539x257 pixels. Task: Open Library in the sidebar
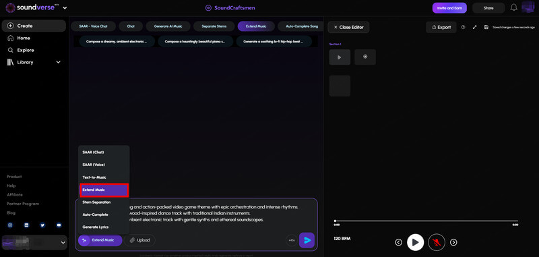pyautogui.click(x=25, y=62)
